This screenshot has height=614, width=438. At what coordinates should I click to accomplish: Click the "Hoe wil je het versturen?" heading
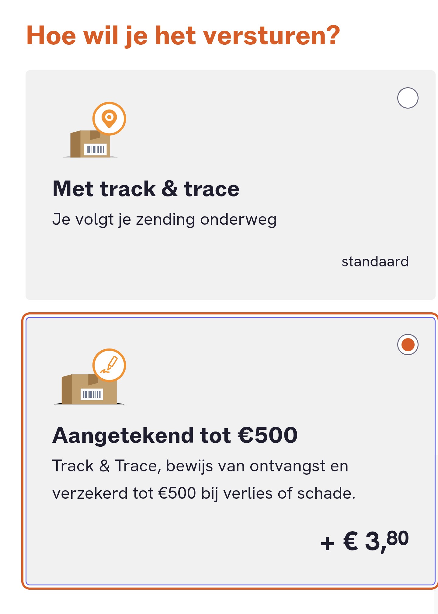point(183,36)
